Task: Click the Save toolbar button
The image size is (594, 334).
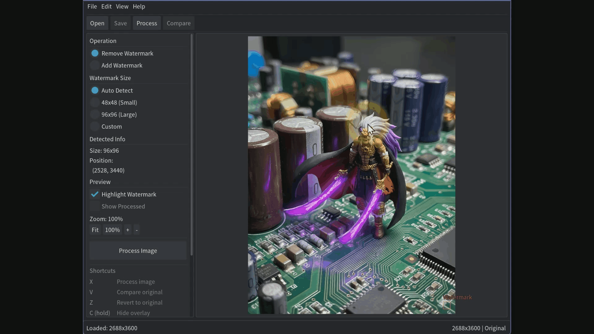Action: pyautogui.click(x=120, y=23)
